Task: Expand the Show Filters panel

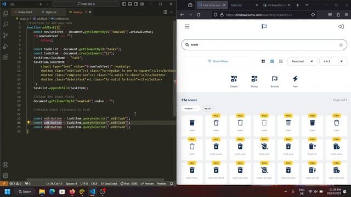Action: coord(218,61)
